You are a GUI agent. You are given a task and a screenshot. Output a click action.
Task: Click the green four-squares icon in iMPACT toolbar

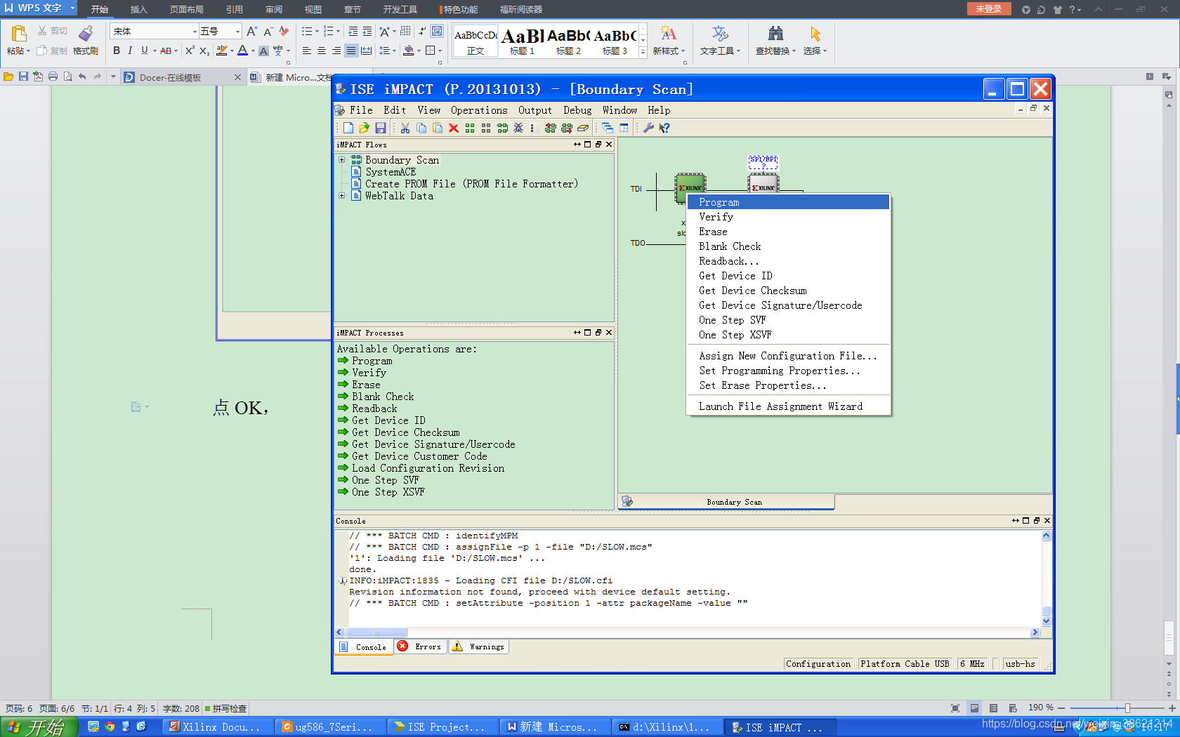pos(470,128)
